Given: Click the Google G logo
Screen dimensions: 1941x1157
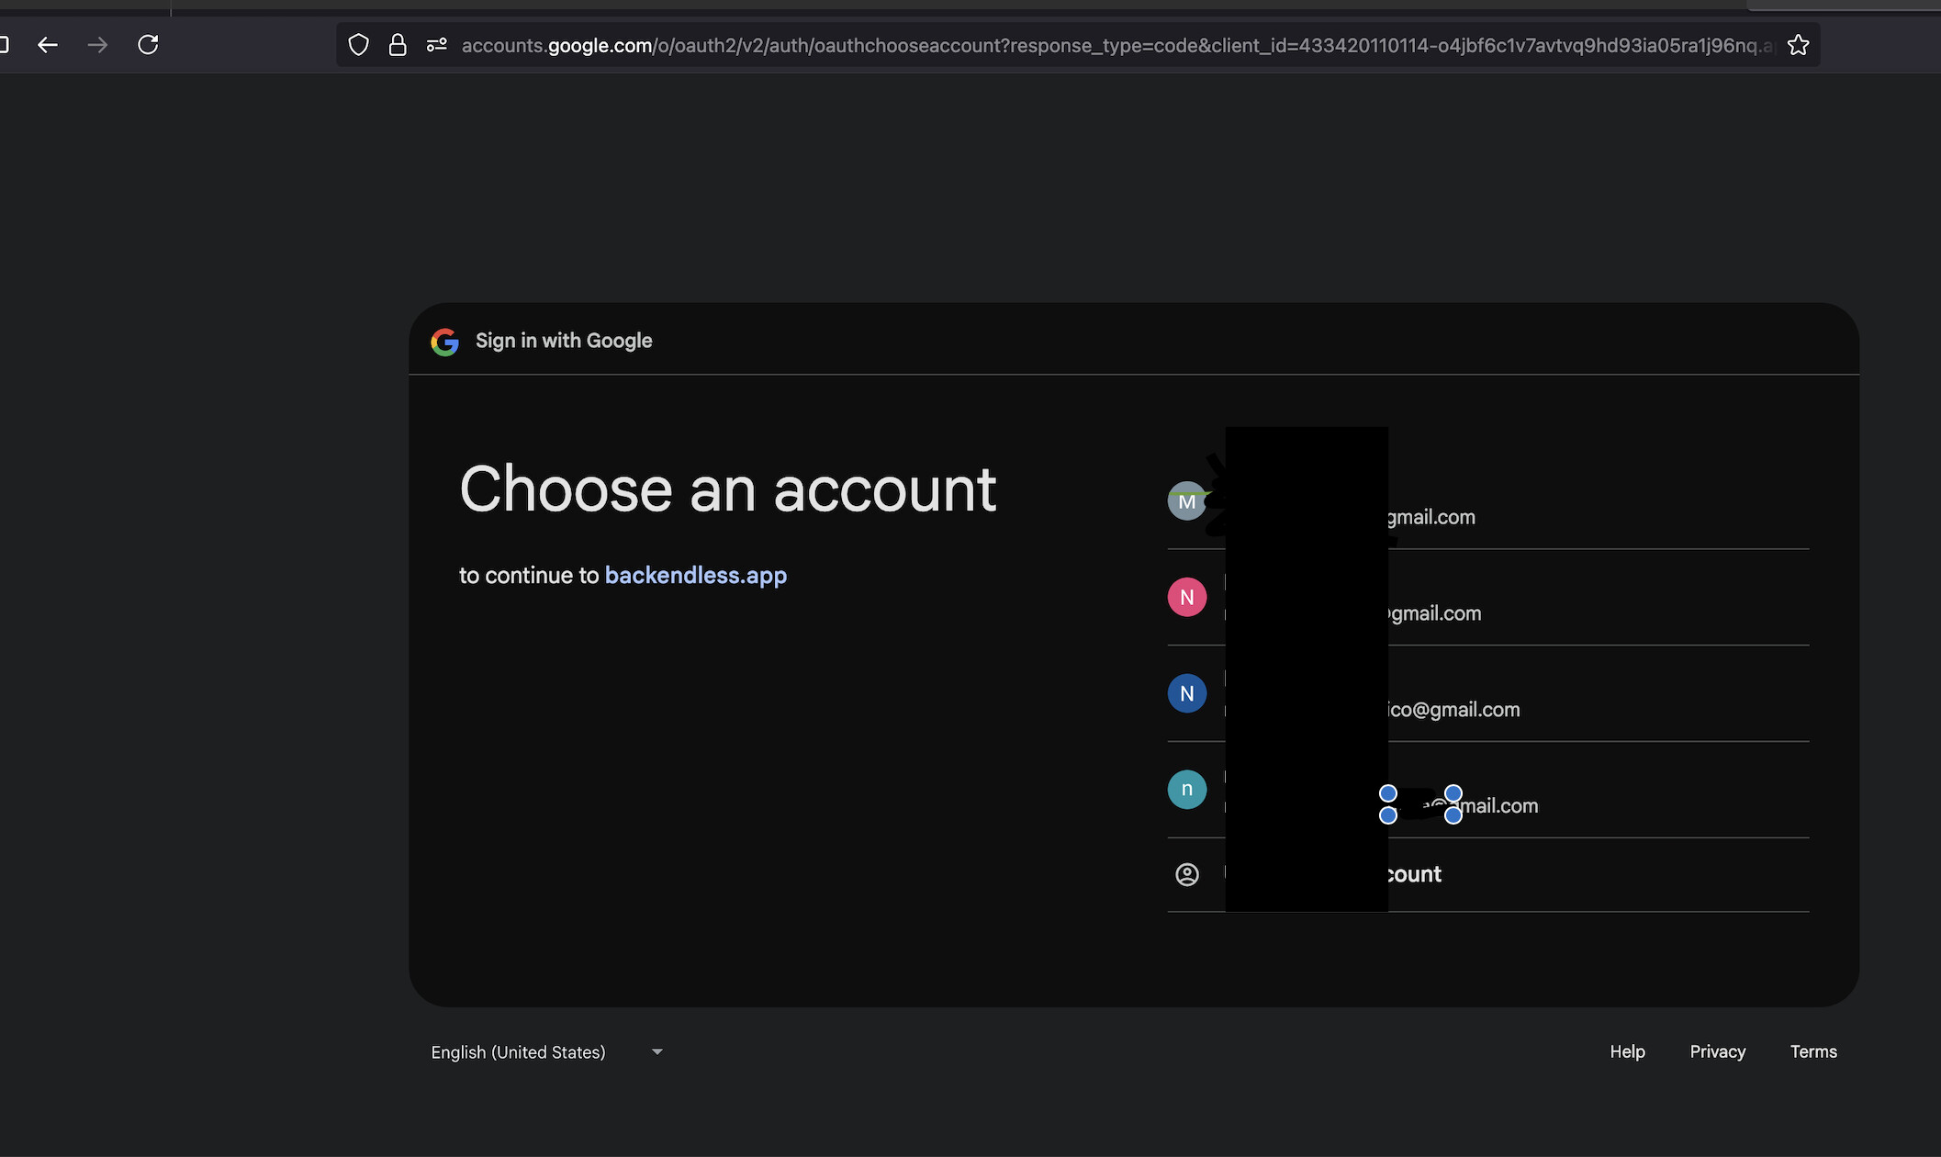Looking at the screenshot, I should coord(444,342).
